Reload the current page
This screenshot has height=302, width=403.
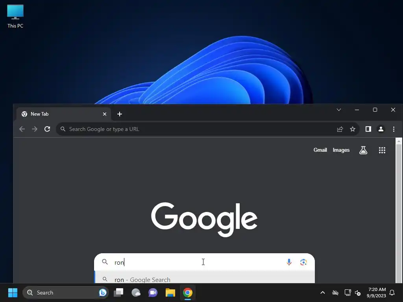[47, 129]
